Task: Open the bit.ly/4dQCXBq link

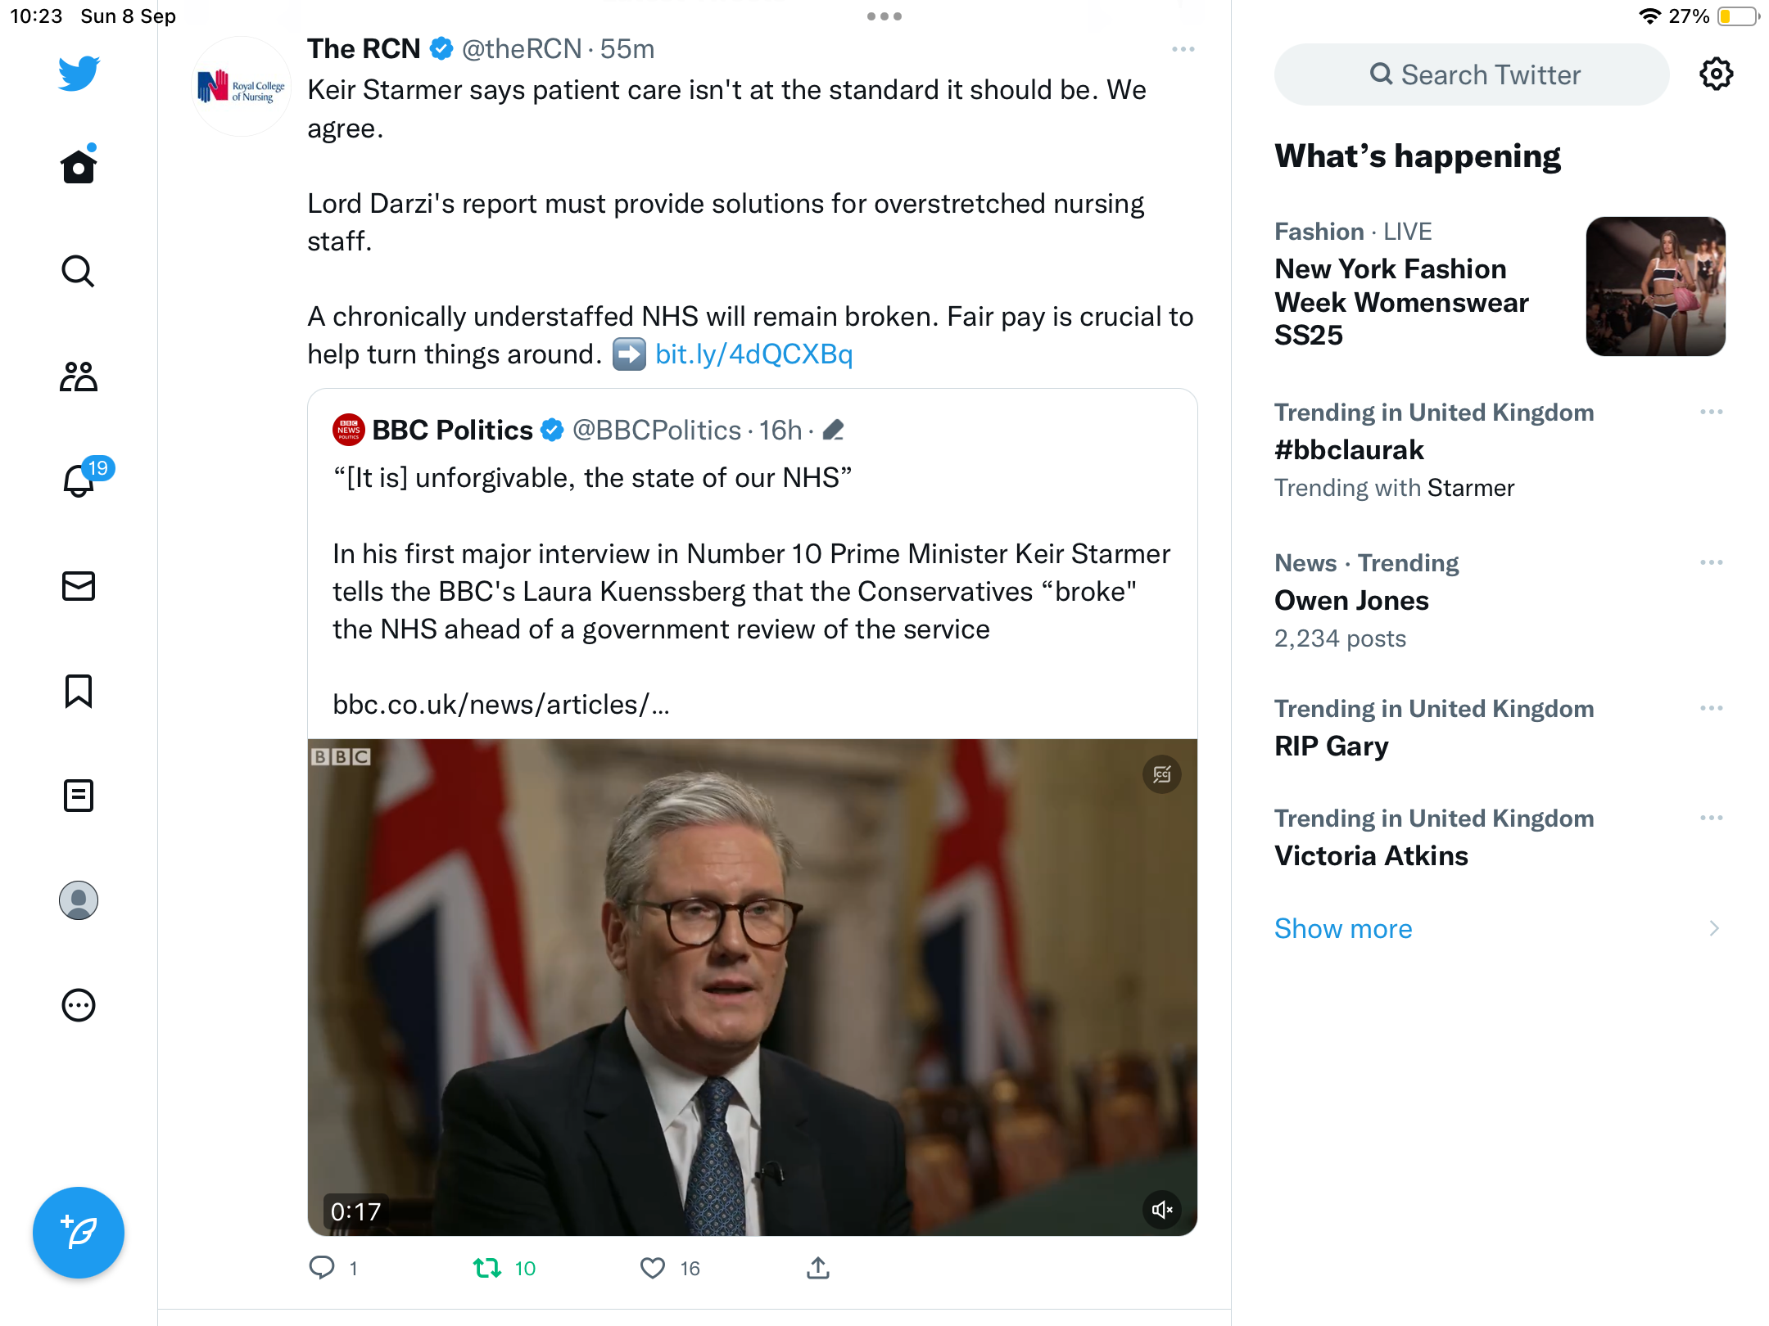Action: (753, 354)
